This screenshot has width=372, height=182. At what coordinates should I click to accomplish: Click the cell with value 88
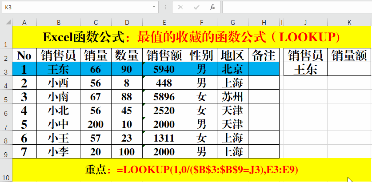(127, 96)
